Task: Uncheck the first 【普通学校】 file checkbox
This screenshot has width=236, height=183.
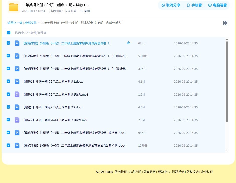Action: pos(8,43)
